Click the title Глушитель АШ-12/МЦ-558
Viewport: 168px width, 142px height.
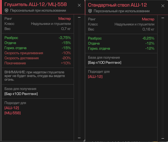(x=36, y=5)
